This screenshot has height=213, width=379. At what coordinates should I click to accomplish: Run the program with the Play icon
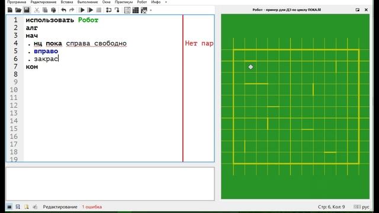[82, 10]
